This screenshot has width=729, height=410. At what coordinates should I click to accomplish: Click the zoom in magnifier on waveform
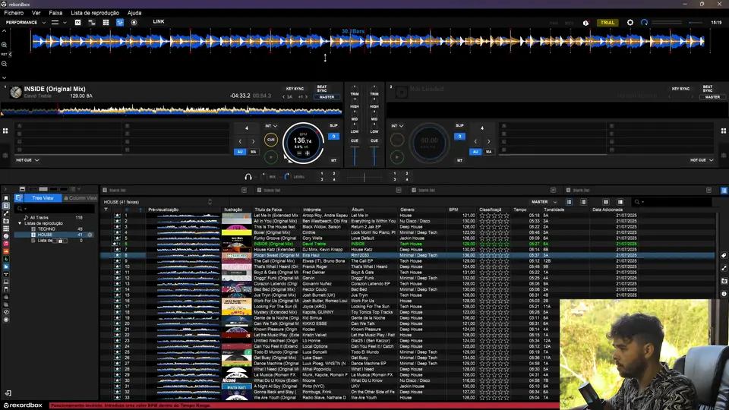5,45
